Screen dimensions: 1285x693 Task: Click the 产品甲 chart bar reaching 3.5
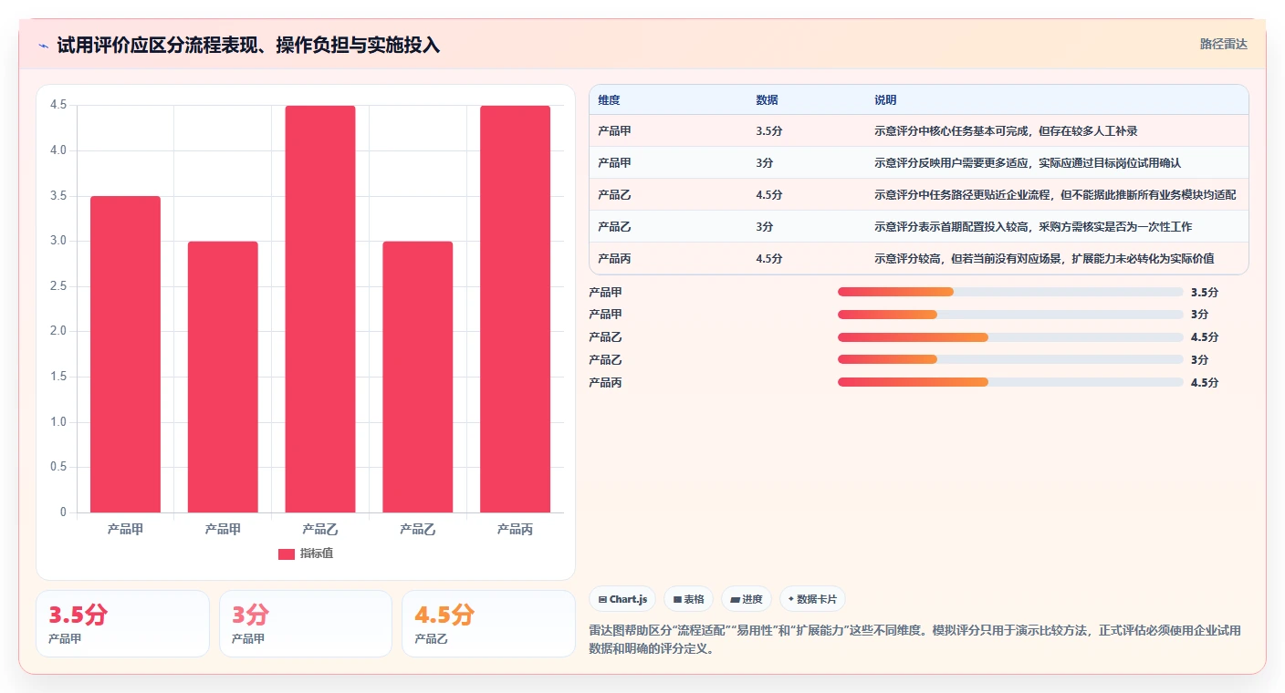125,354
